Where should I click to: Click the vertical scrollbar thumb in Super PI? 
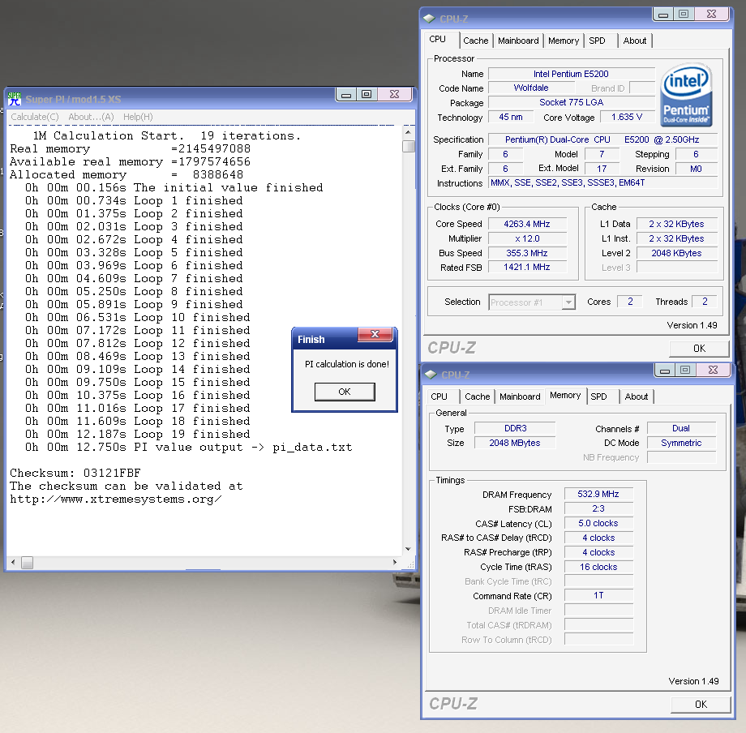coord(408,146)
